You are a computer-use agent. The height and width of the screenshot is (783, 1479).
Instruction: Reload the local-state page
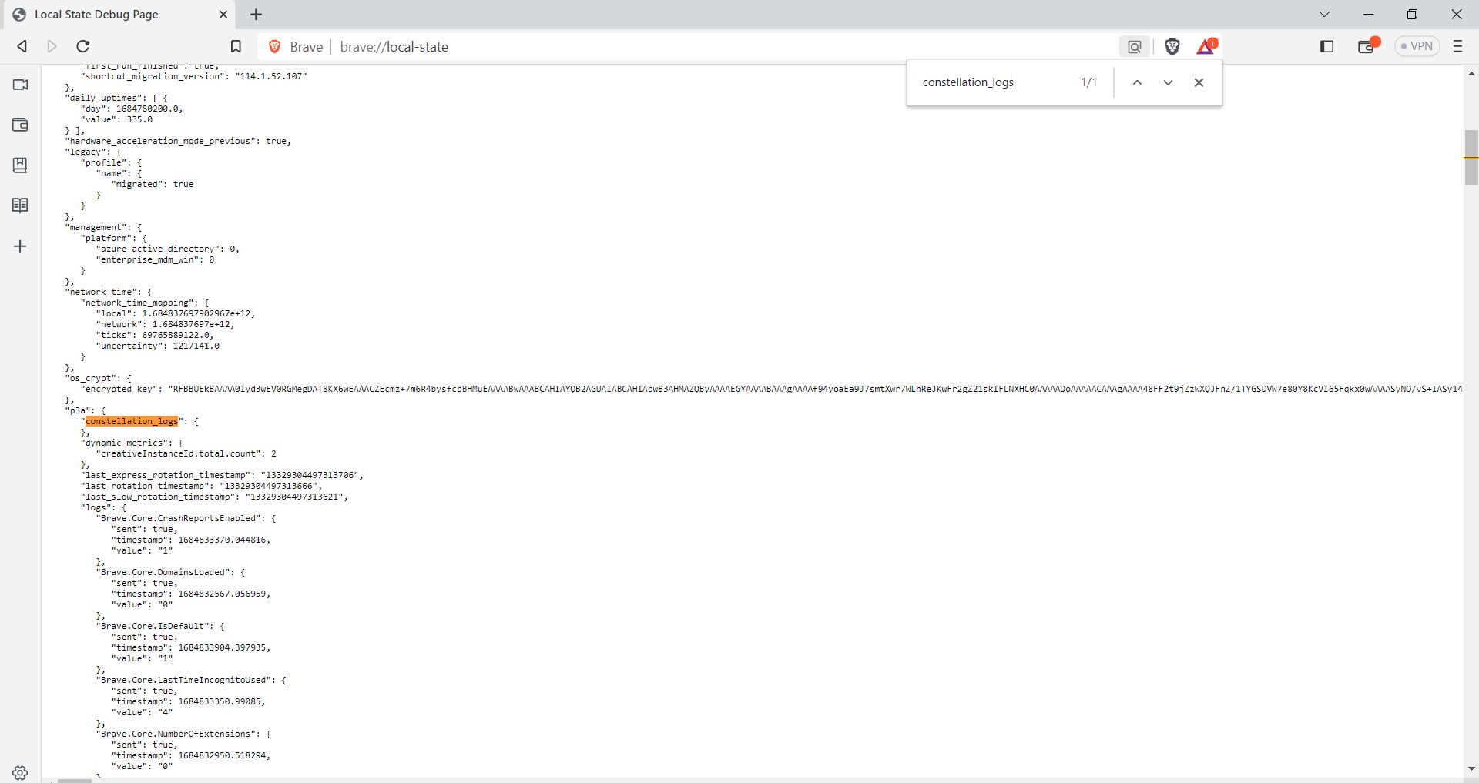pos(82,46)
